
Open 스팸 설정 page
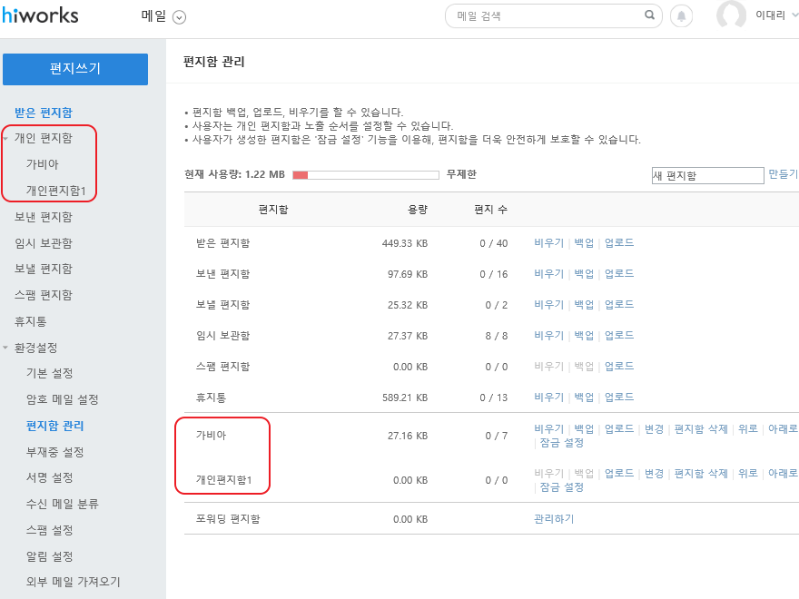pos(49,530)
